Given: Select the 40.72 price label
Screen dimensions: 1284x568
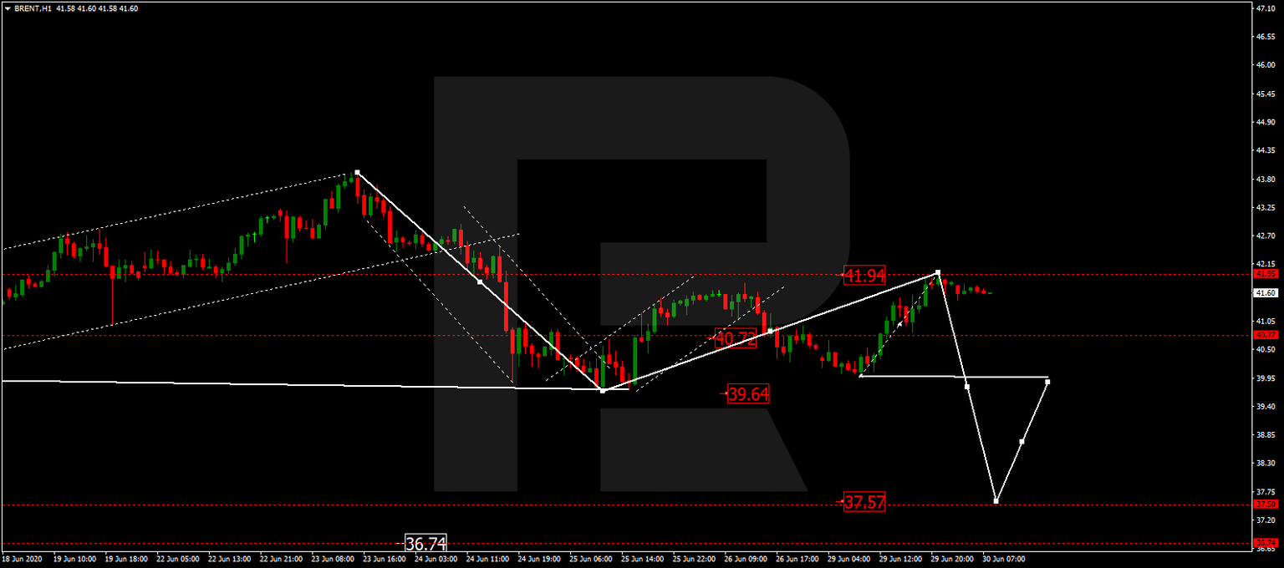Looking at the screenshot, I should coord(736,338).
